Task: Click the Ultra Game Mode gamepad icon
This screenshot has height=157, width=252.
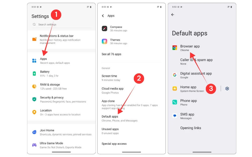Action: point(34,145)
